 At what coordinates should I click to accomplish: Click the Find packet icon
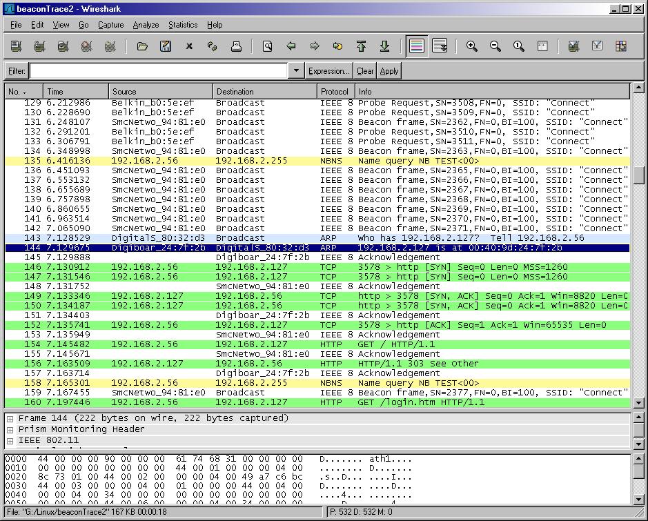pos(267,46)
